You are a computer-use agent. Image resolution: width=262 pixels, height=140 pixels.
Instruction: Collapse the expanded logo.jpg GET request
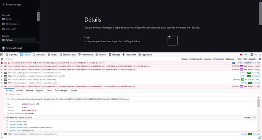click(2, 86)
